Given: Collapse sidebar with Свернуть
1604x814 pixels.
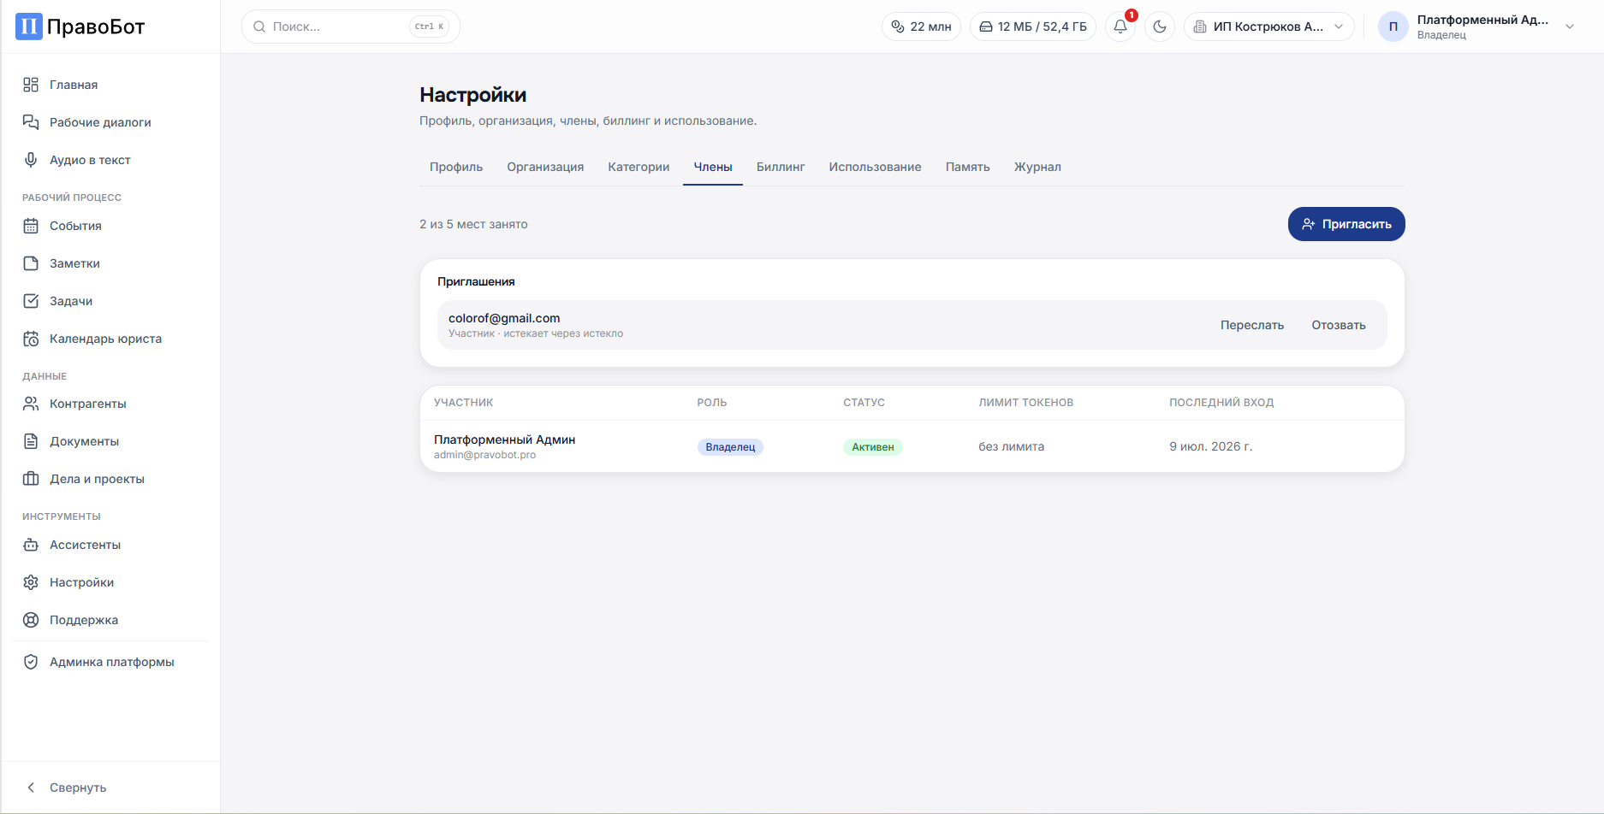Looking at the screenshot, I should [67, 787].
